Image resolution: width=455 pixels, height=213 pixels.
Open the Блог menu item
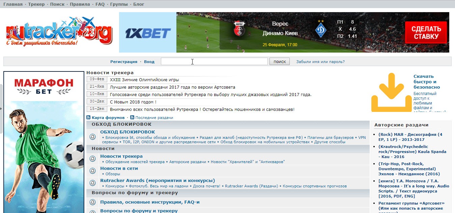[139, 4]
